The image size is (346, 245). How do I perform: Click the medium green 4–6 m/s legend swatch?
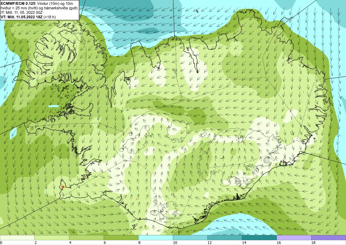86,237
